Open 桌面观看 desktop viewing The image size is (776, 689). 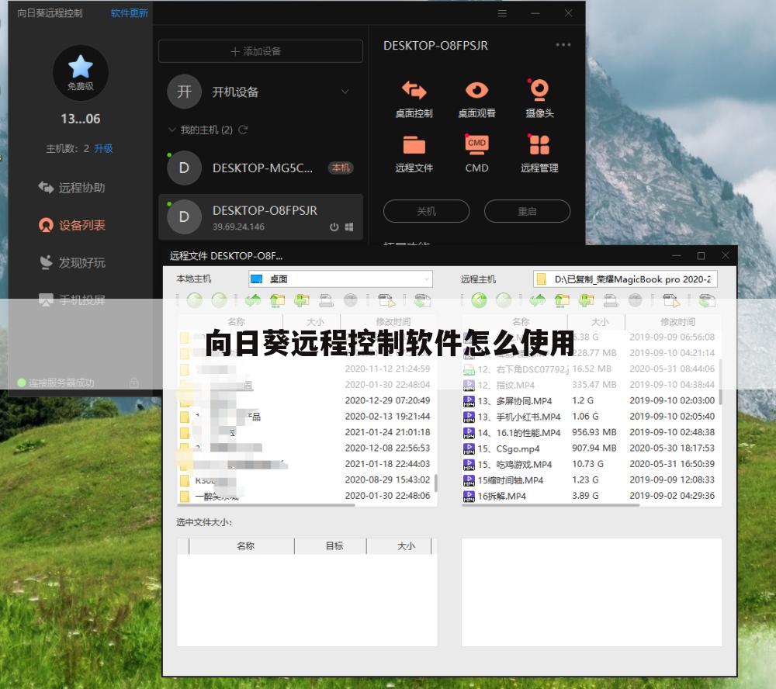pos(476,99)
